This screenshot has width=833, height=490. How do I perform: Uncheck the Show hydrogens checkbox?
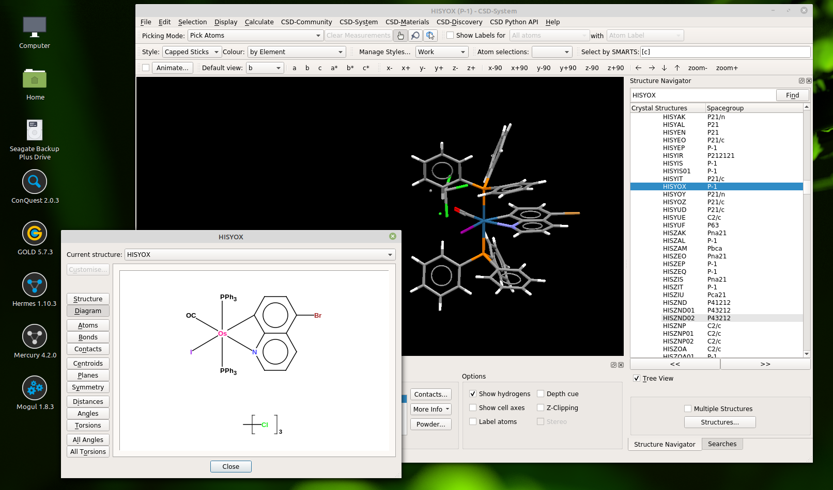[x=473, y=394]
